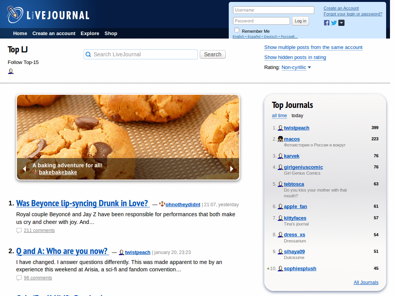395x296 pixels.
Task: Click the speech bubble icon beside 96 comments
Action: coord(19,277)
